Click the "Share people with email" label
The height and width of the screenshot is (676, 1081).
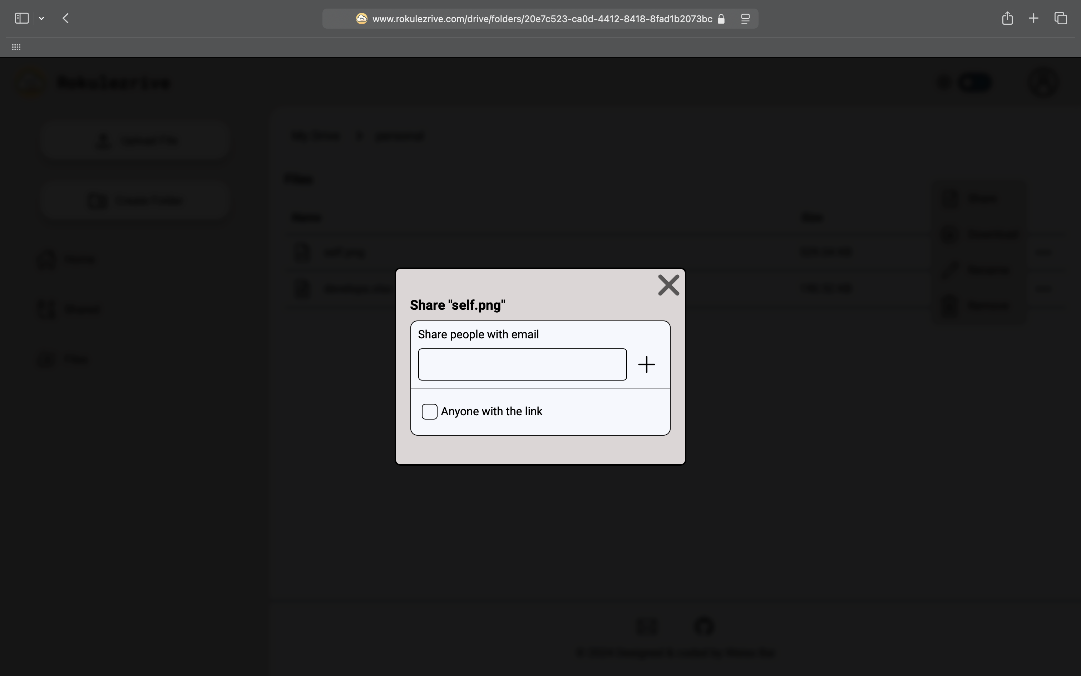click(x=478, y=334)
